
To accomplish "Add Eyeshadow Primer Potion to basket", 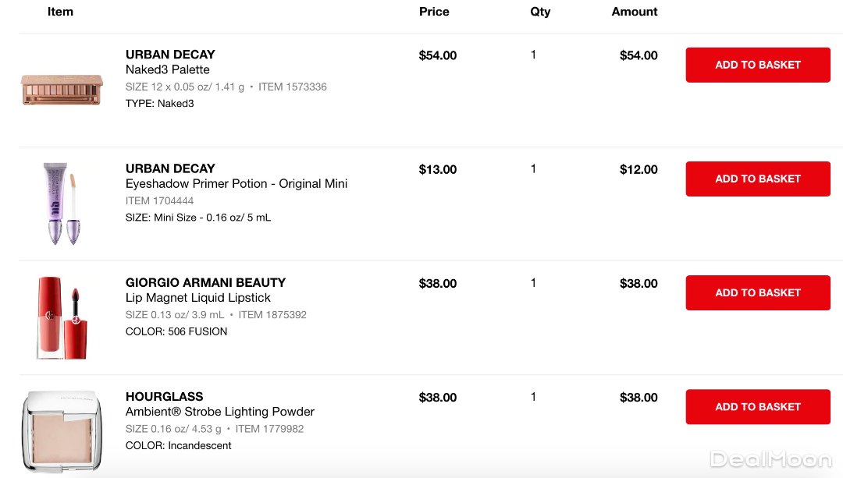I will (x=757, y=179).
